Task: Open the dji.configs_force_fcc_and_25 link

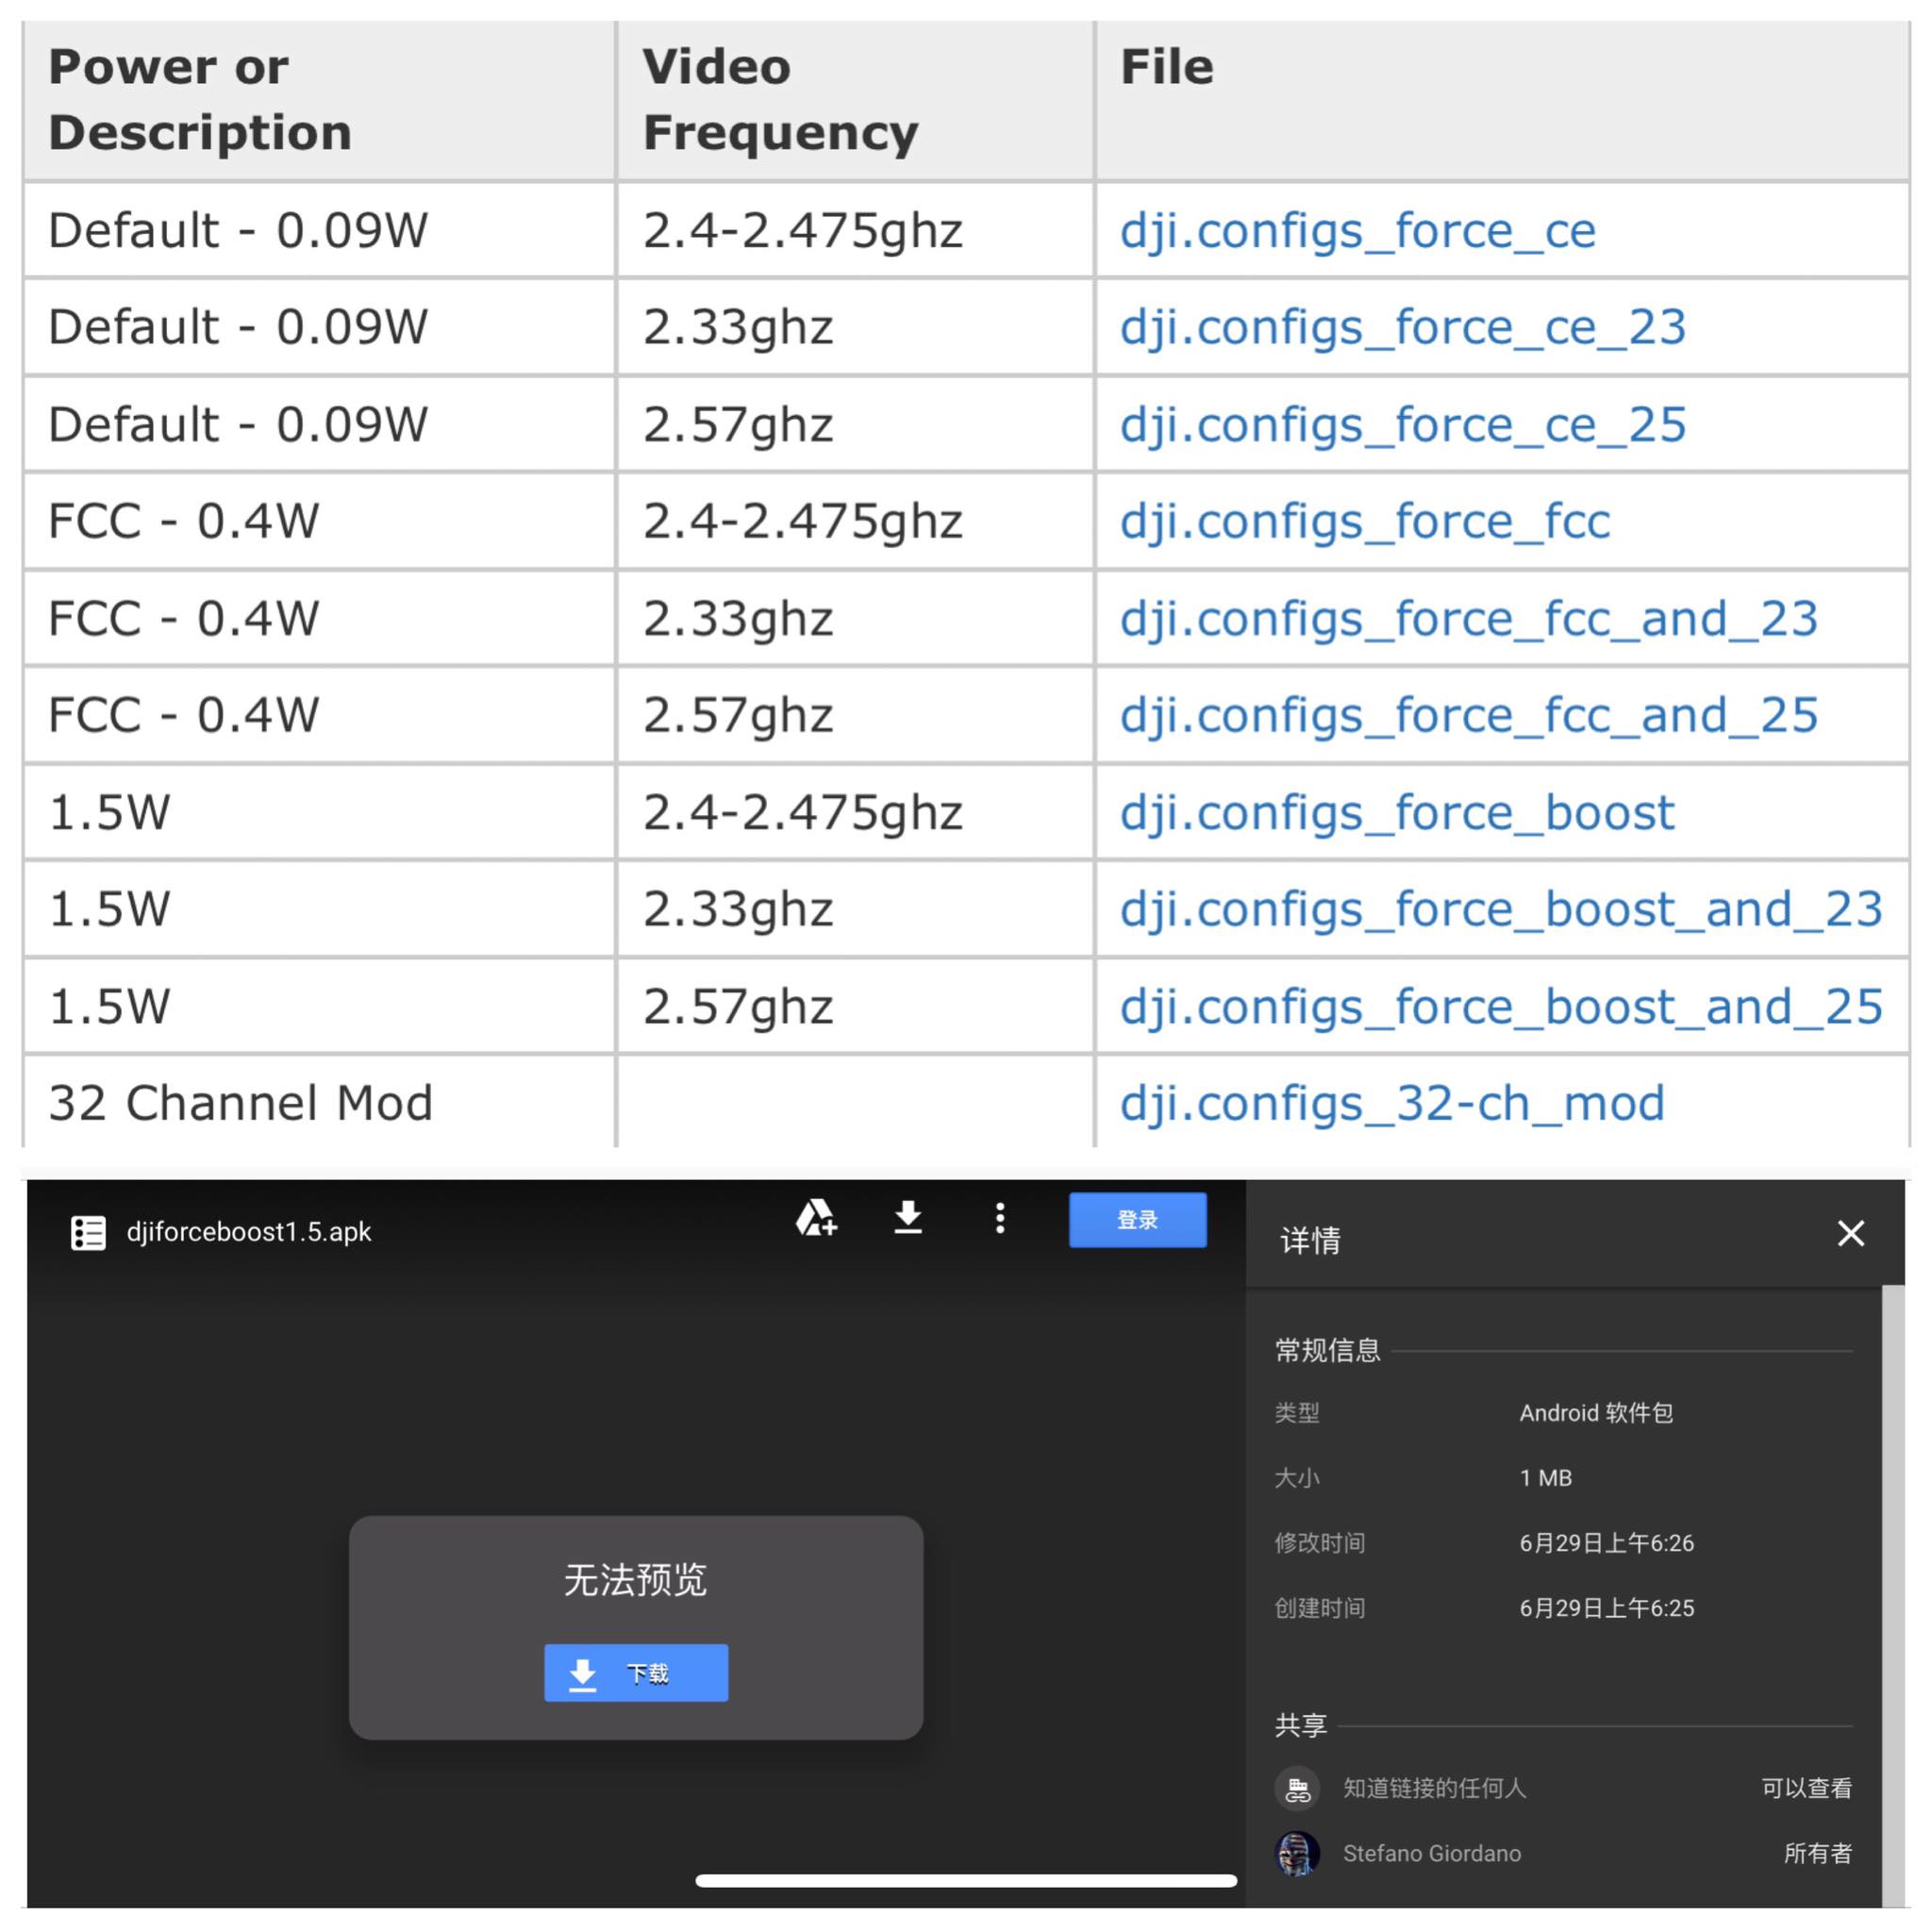Action: pos(1469,716)
